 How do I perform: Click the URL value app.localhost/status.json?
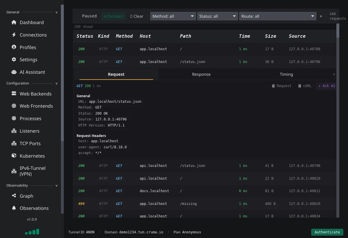pyautogui.click(x=115, y=102)
